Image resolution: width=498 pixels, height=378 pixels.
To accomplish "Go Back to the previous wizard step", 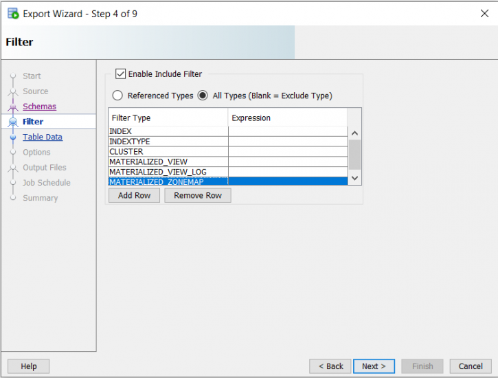I will [x=330, y=366].
